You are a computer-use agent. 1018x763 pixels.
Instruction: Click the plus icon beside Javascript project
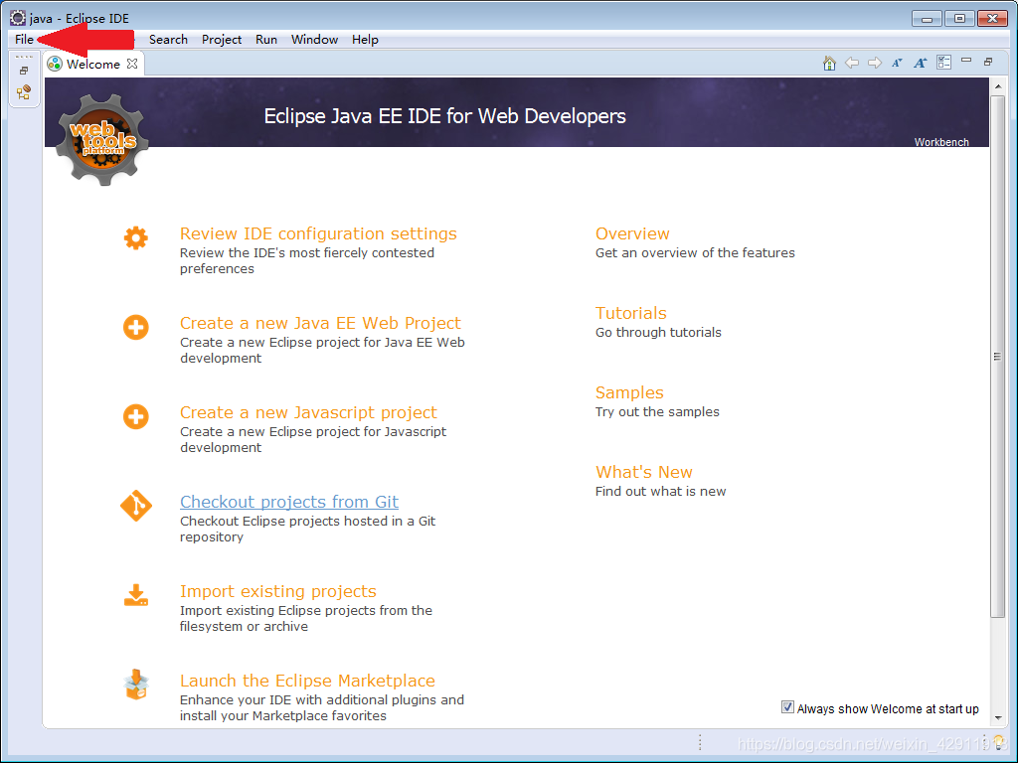(135, 416)
